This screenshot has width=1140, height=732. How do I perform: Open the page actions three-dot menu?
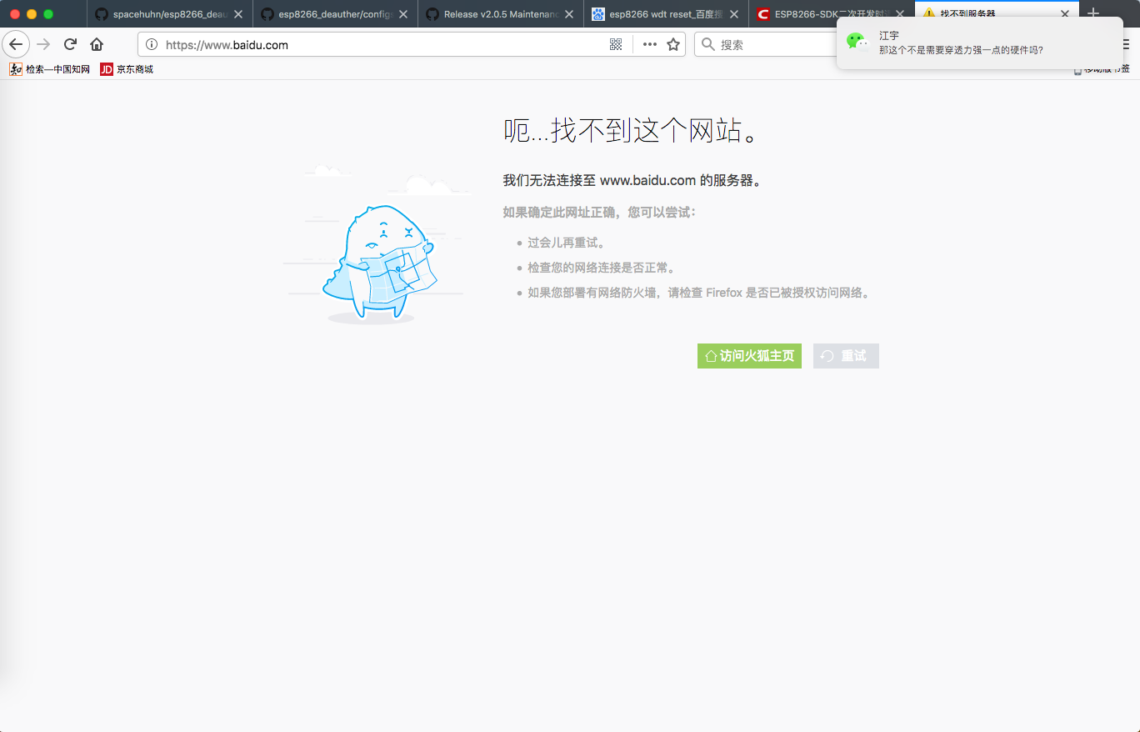click(x=650, y=44)
